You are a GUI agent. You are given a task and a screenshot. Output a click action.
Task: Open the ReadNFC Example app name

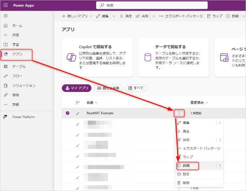point(100,113)
